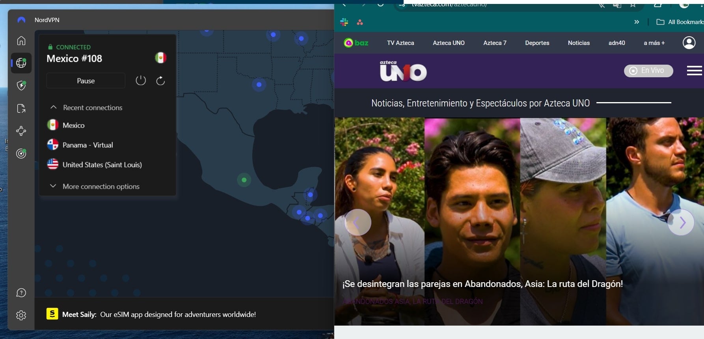Open the Abandonados Asia headline article

[x=482, y=284]
